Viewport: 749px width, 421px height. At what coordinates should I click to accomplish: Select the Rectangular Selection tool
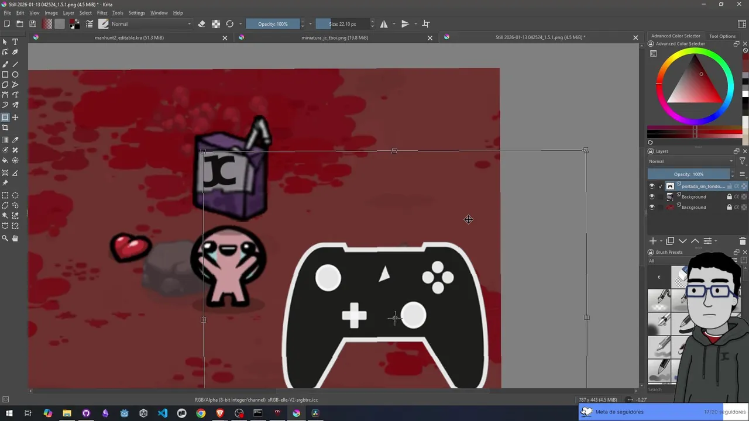pos(5,196)
